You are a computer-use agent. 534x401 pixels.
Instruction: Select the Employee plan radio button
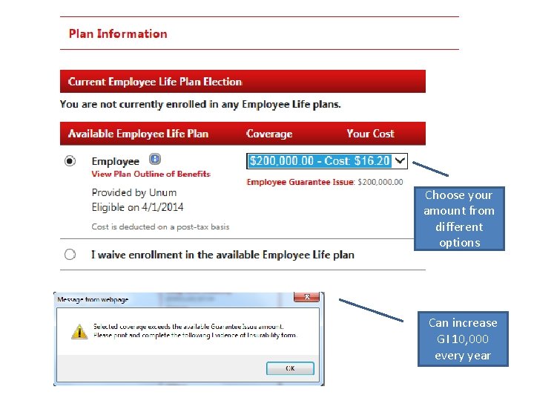click(x=70, y=160)
